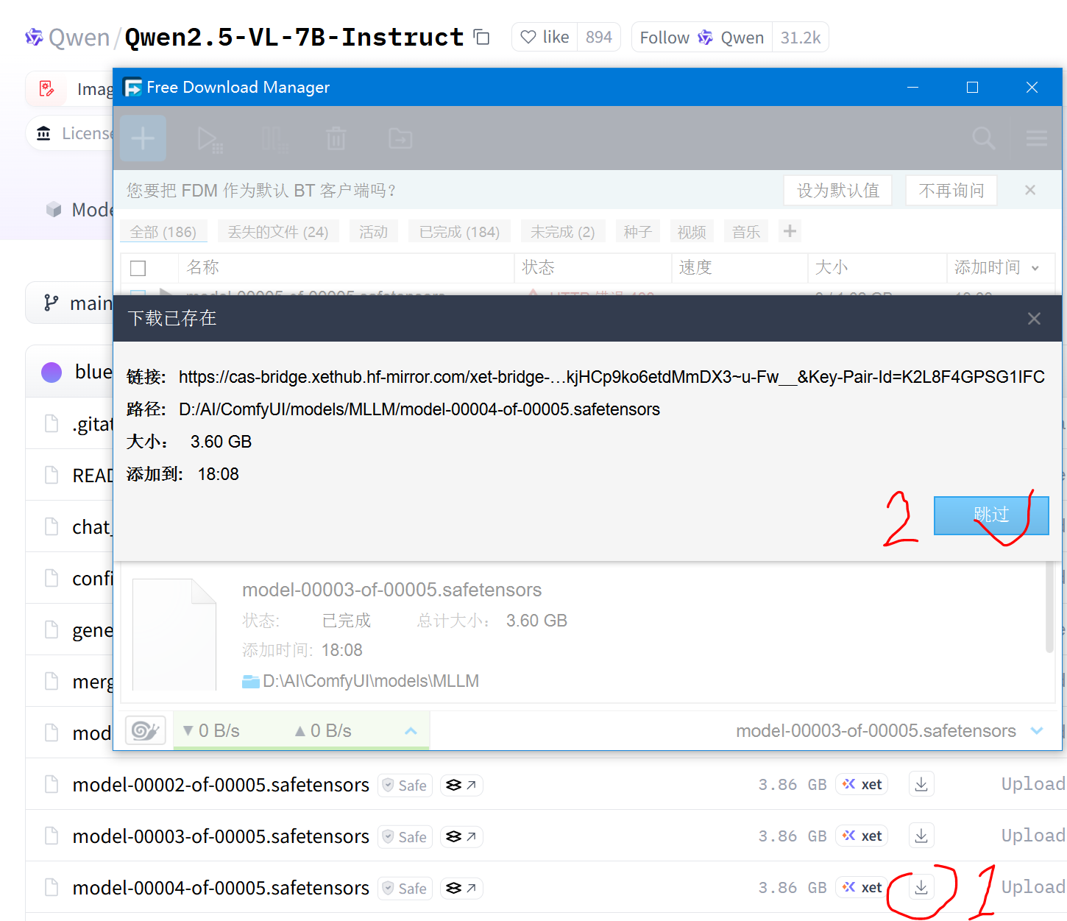Click the pause downloads toolbar icon

pyautogui.click(x=274, y=138)
